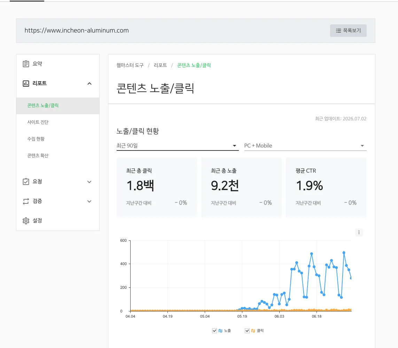The width and height of the screenshot is (398, 348).
Task: Click 웹마스터 도구 breadcrumb link
Action: pos(130,65)
